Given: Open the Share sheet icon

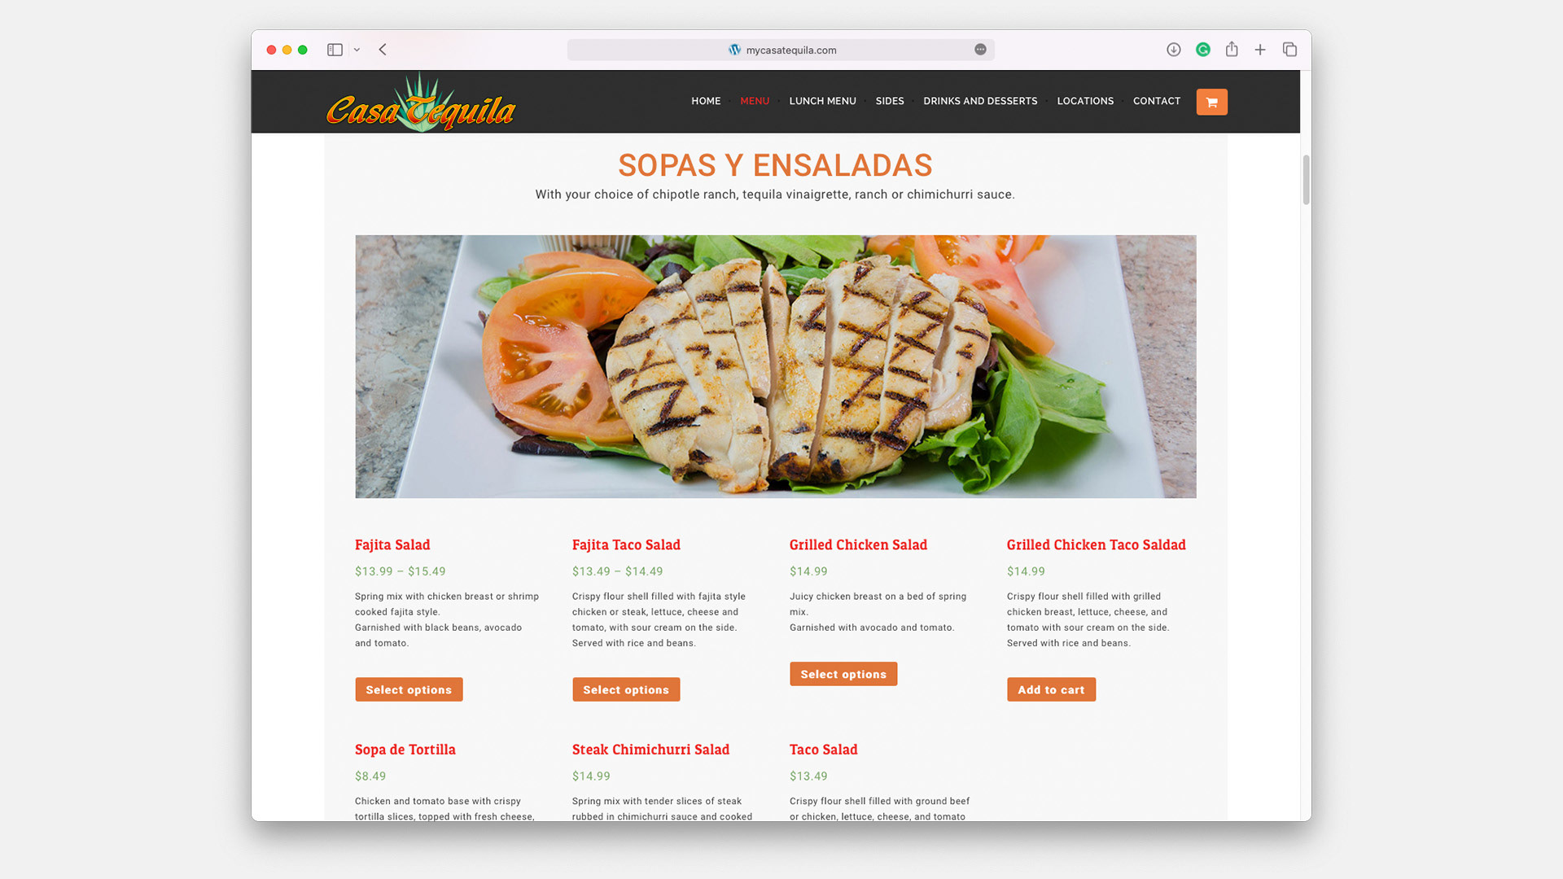Looking at the screenshot, I should pos(1232,50).
